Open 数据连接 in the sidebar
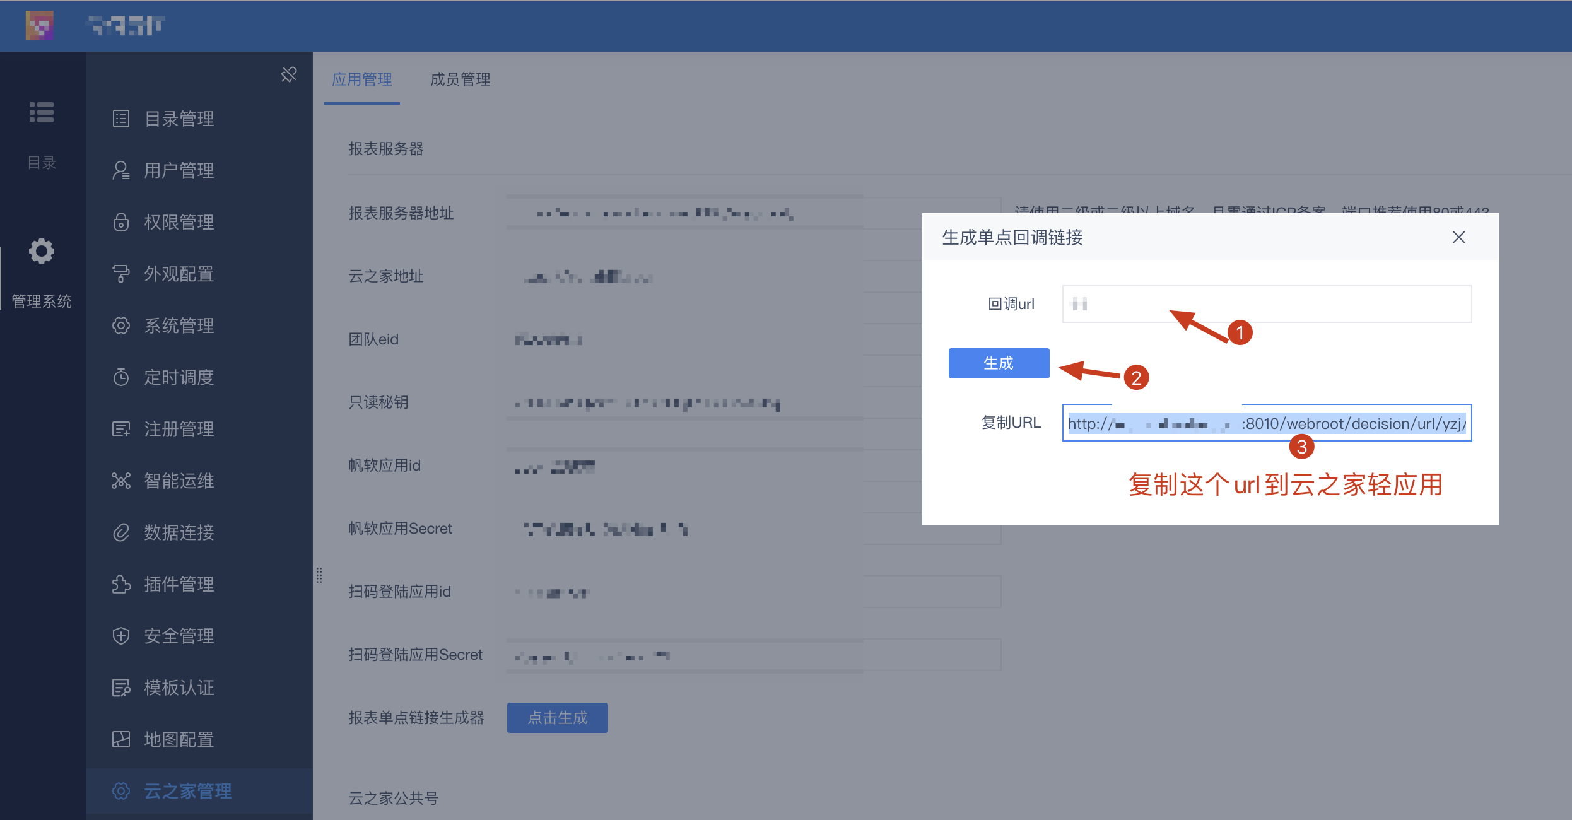 pos(179,532)
